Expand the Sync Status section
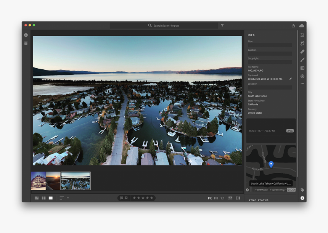 pos(259,200)
